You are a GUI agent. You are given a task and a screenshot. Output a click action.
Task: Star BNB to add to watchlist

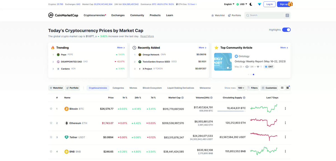51,151
